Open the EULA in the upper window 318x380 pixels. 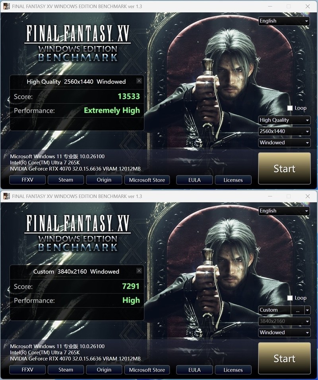click(194, 180)
